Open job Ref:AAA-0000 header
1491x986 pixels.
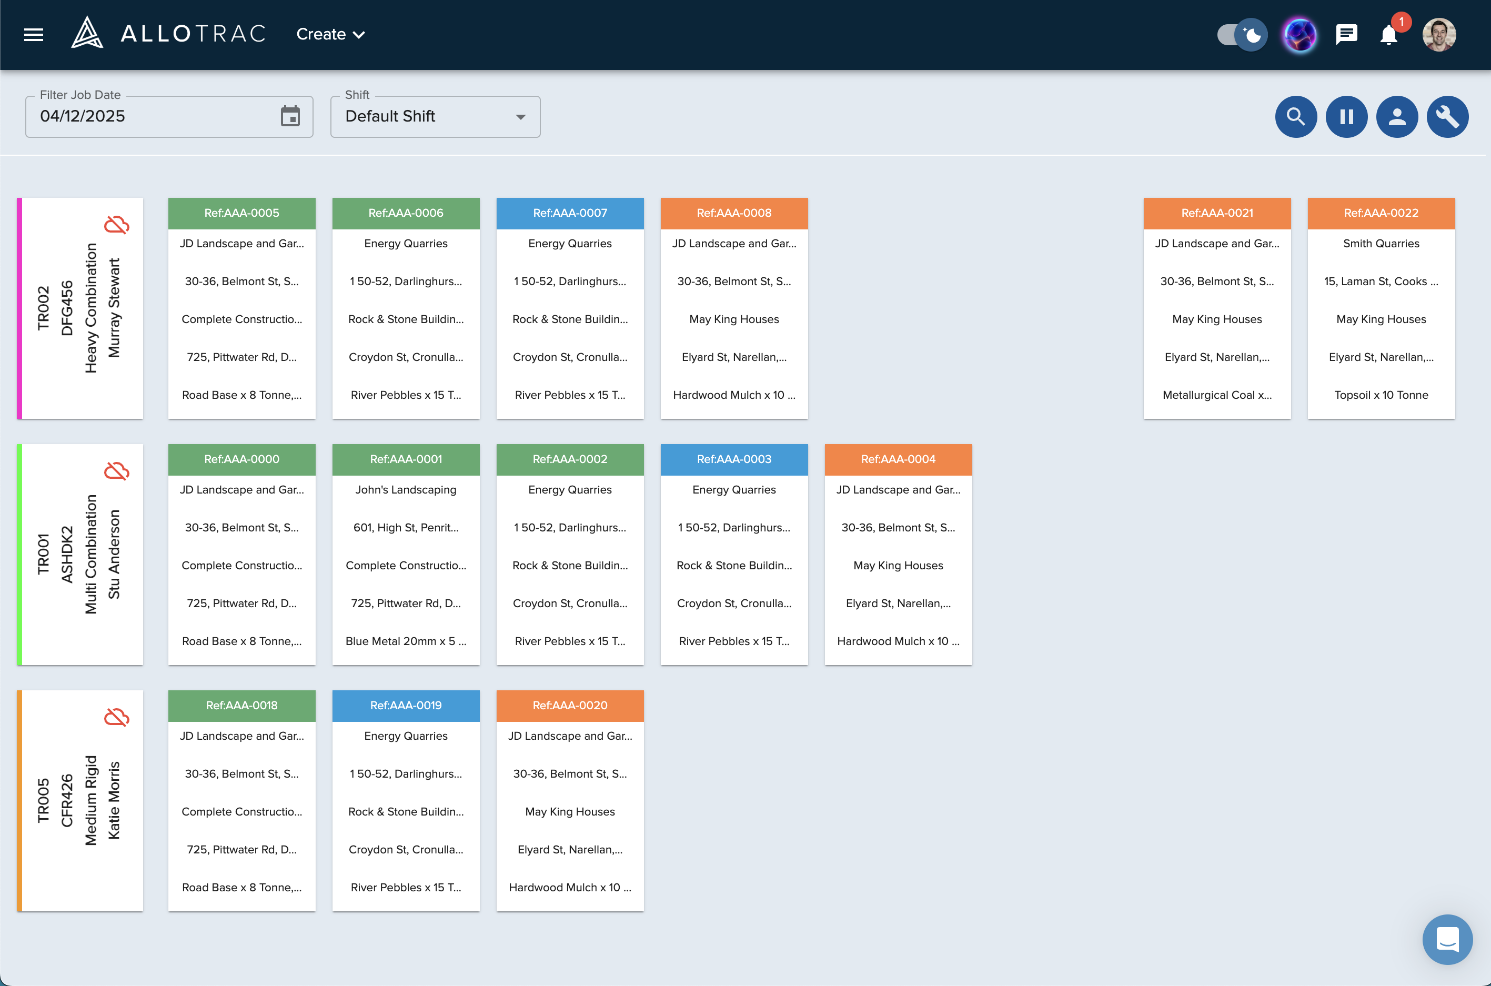pos(242,459)
